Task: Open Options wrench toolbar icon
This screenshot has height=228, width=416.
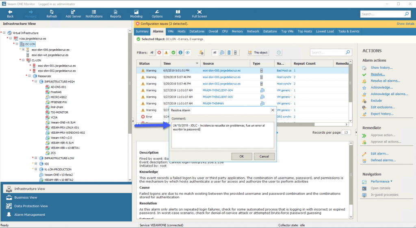Action: pos(157,12)
